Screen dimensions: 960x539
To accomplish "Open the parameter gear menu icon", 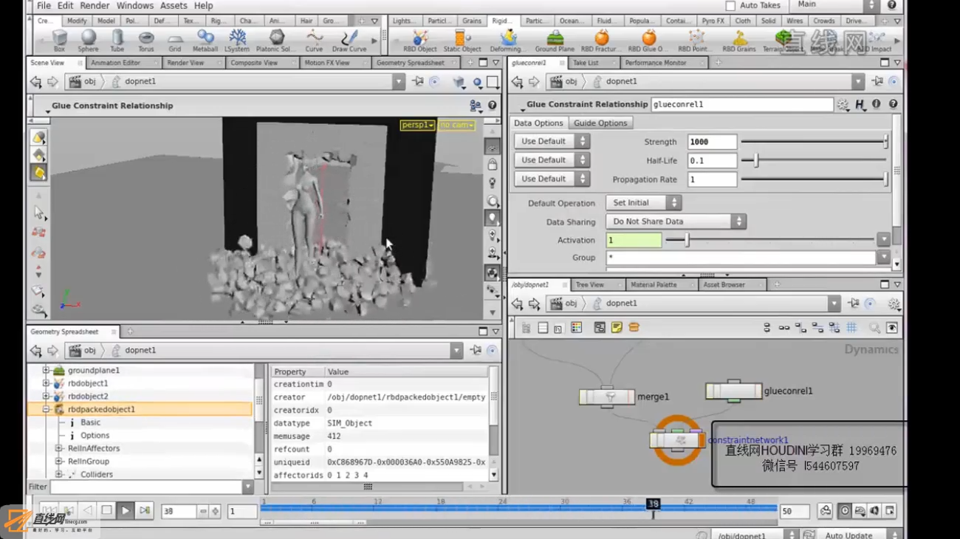I will pos(843,105).
